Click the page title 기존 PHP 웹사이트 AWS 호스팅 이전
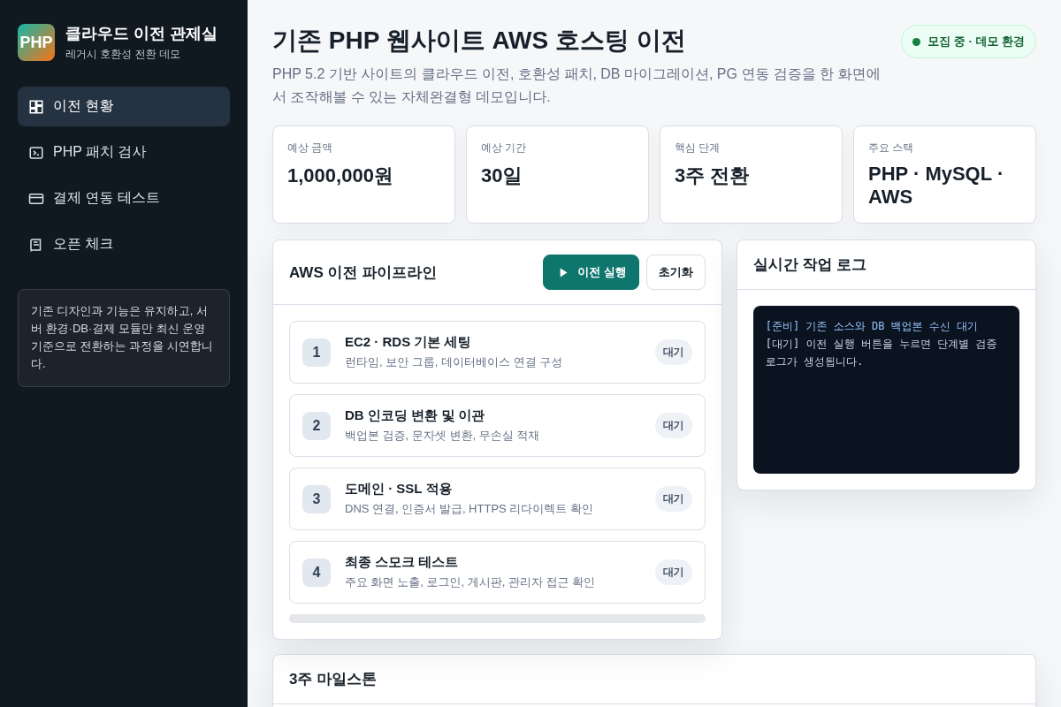 [478, 41]
